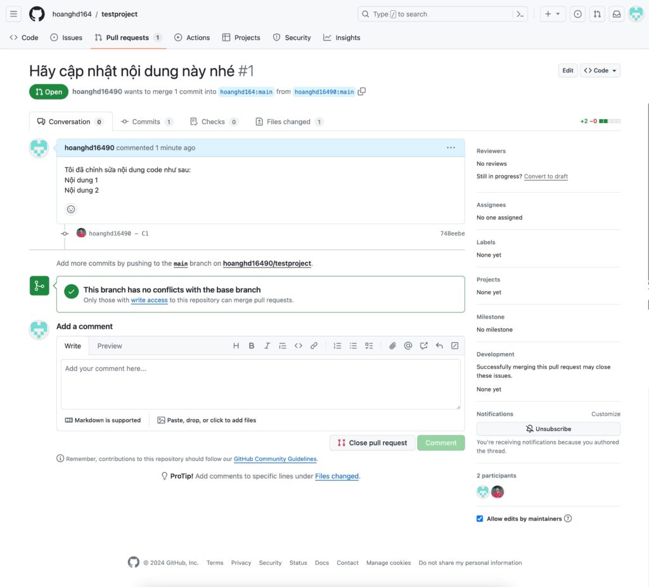The image size is (649, 587).
Task: Click hoanghd16490:main head branch label
Action: (x=324, y=92)
